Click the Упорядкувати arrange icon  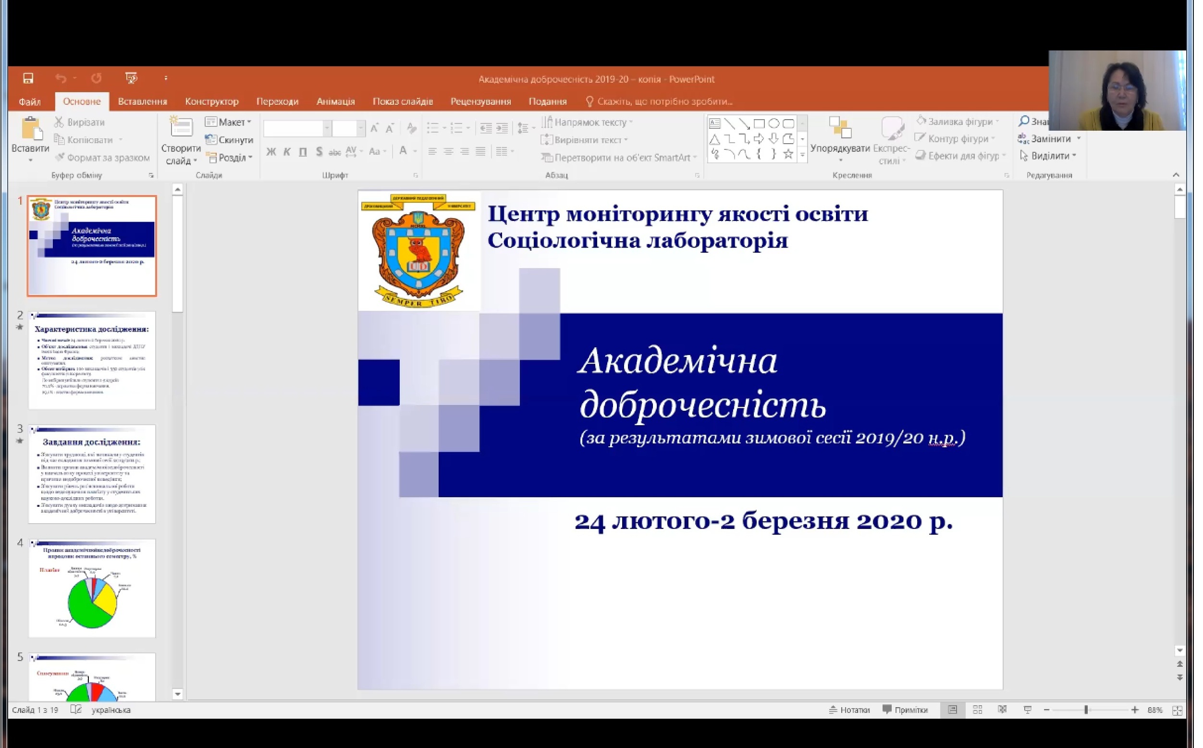coord(840,130)
